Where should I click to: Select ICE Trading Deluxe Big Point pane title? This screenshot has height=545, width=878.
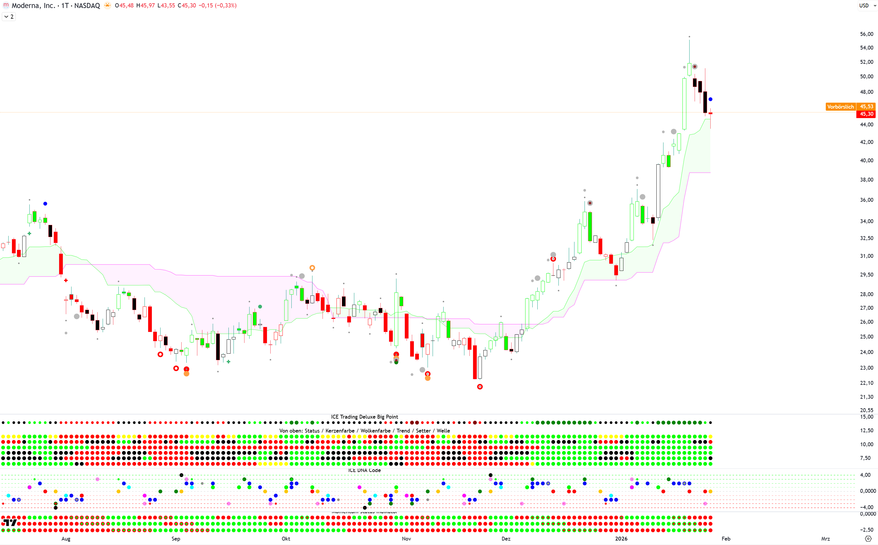point(364,417)
